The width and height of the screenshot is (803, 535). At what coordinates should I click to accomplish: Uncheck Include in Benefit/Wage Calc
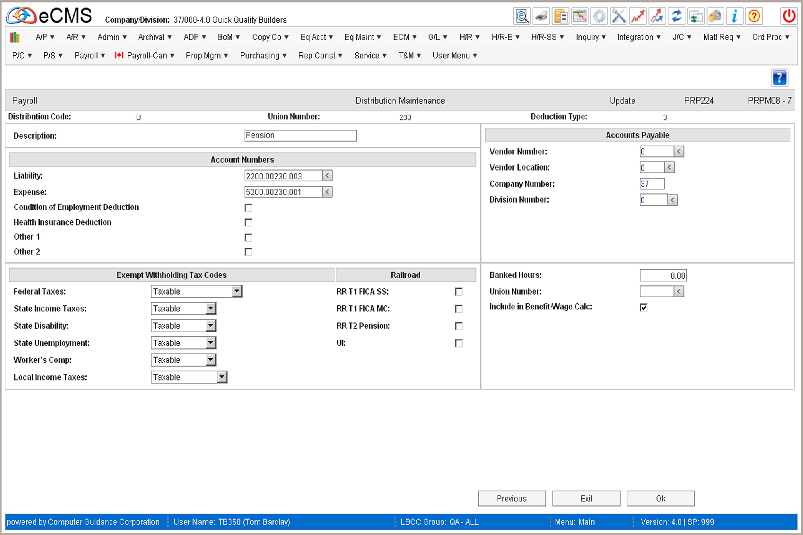tap(644, 307)
